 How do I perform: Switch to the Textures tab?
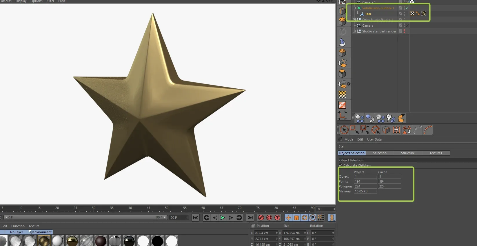436,153
